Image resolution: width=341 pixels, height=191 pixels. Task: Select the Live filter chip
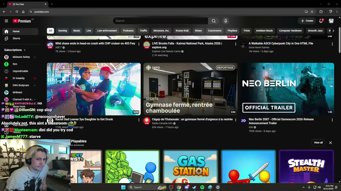[x=89, y=31]
